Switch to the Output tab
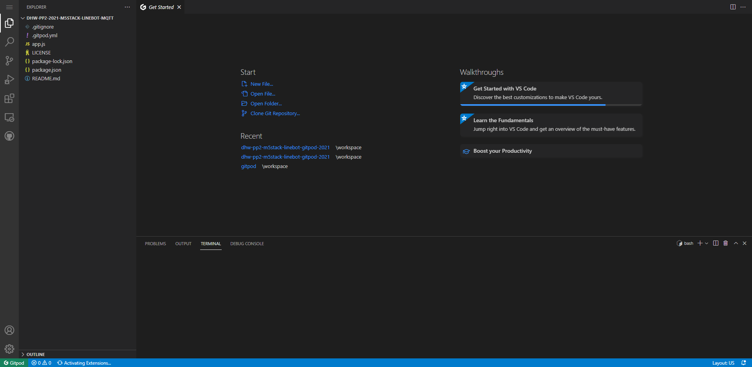Image resolution: width=752 pixels, height=367 pixels. [x=183, y=244]
